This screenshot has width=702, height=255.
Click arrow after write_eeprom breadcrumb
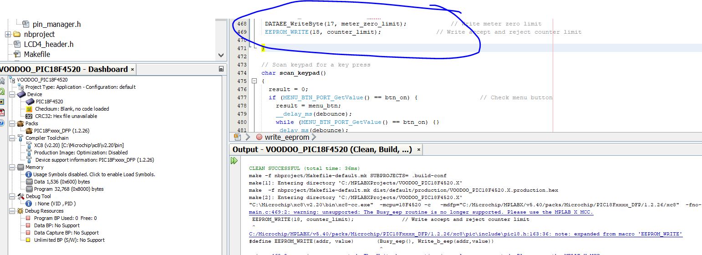point(314,137)
